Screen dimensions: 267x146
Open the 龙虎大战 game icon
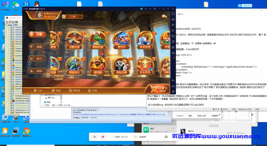click(145, 40)
